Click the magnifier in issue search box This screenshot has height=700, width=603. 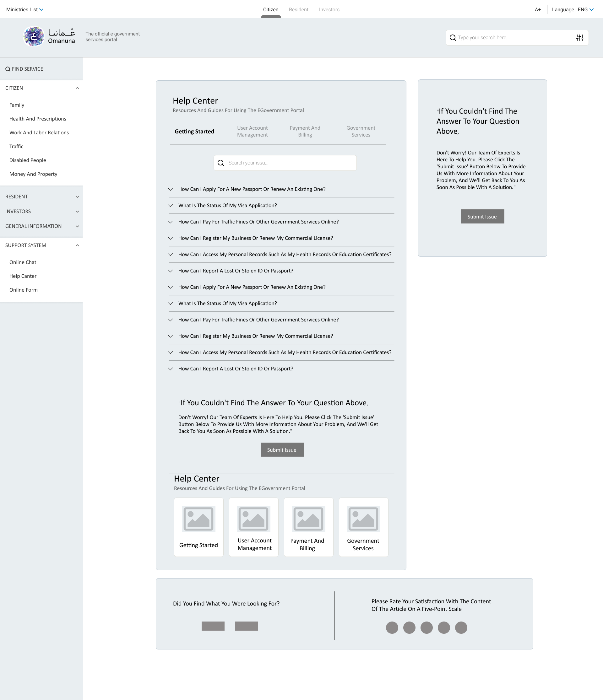pyautogui.click(x=221, y=163)
